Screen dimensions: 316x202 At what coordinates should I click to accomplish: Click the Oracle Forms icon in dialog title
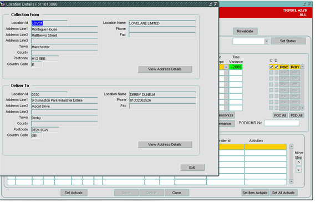tap(3, 4)
